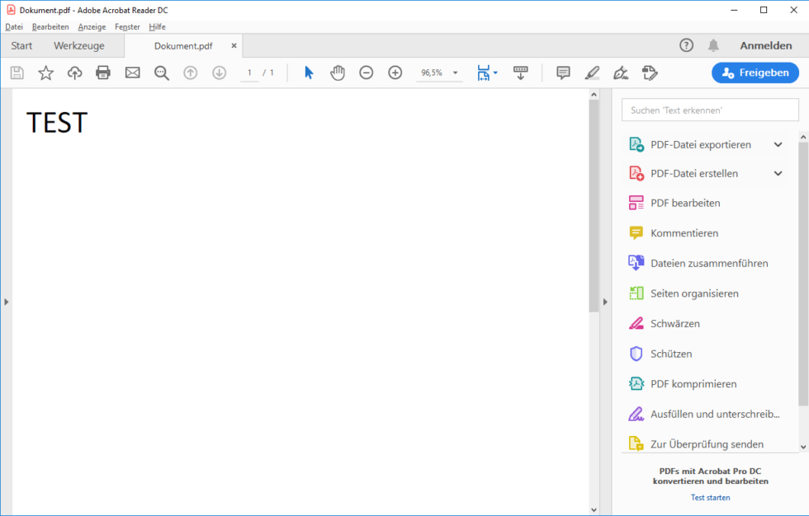
Task: Add Dokument.pdf to favorites with the star
Action: (x=45, y=73)
